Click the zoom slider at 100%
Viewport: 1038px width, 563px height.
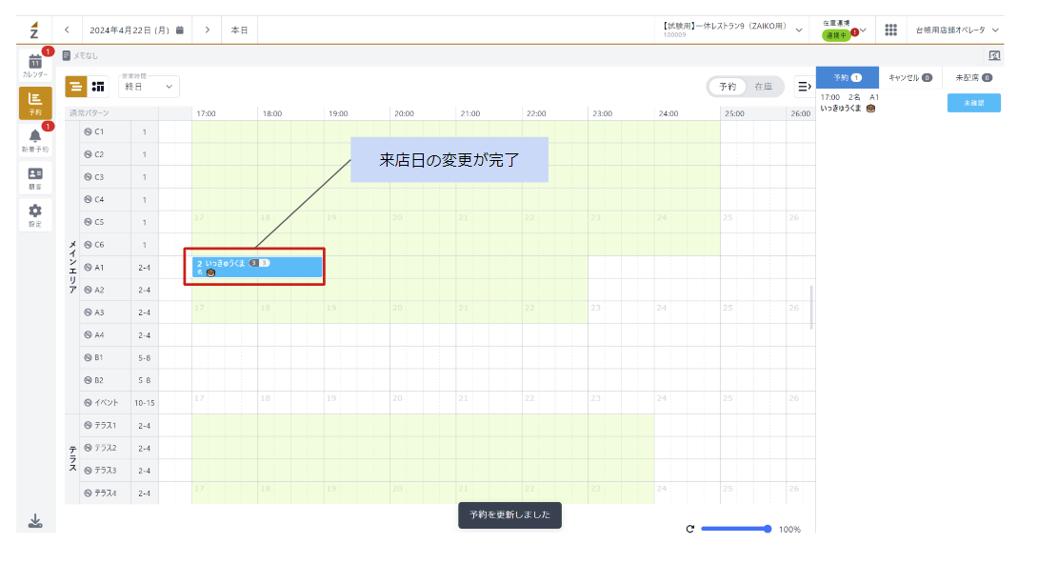tap(734, 529)
